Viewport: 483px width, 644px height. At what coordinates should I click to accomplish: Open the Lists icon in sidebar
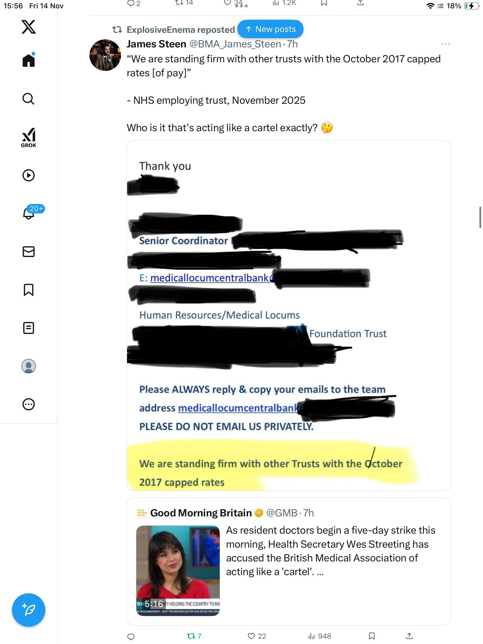pos(29,328)
